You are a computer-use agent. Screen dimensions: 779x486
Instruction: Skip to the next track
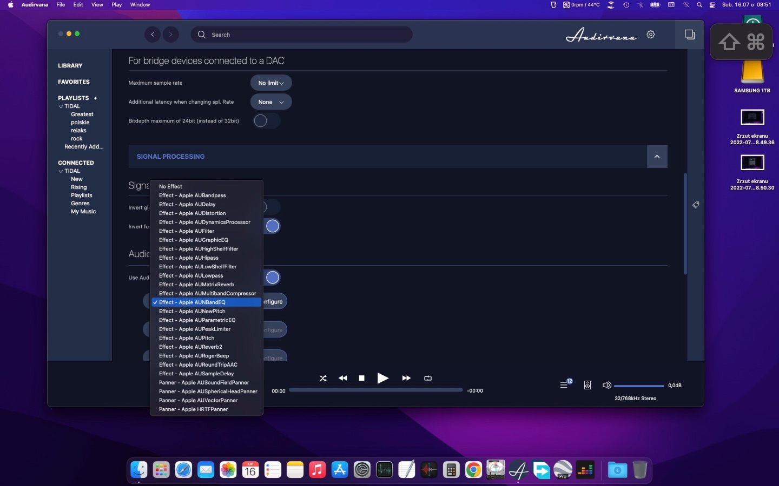(406, 378)
